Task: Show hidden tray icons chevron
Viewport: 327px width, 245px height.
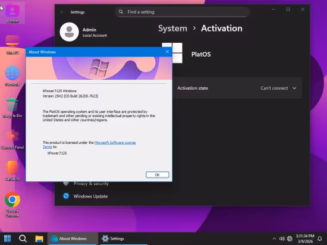Action: pos(274,238)
